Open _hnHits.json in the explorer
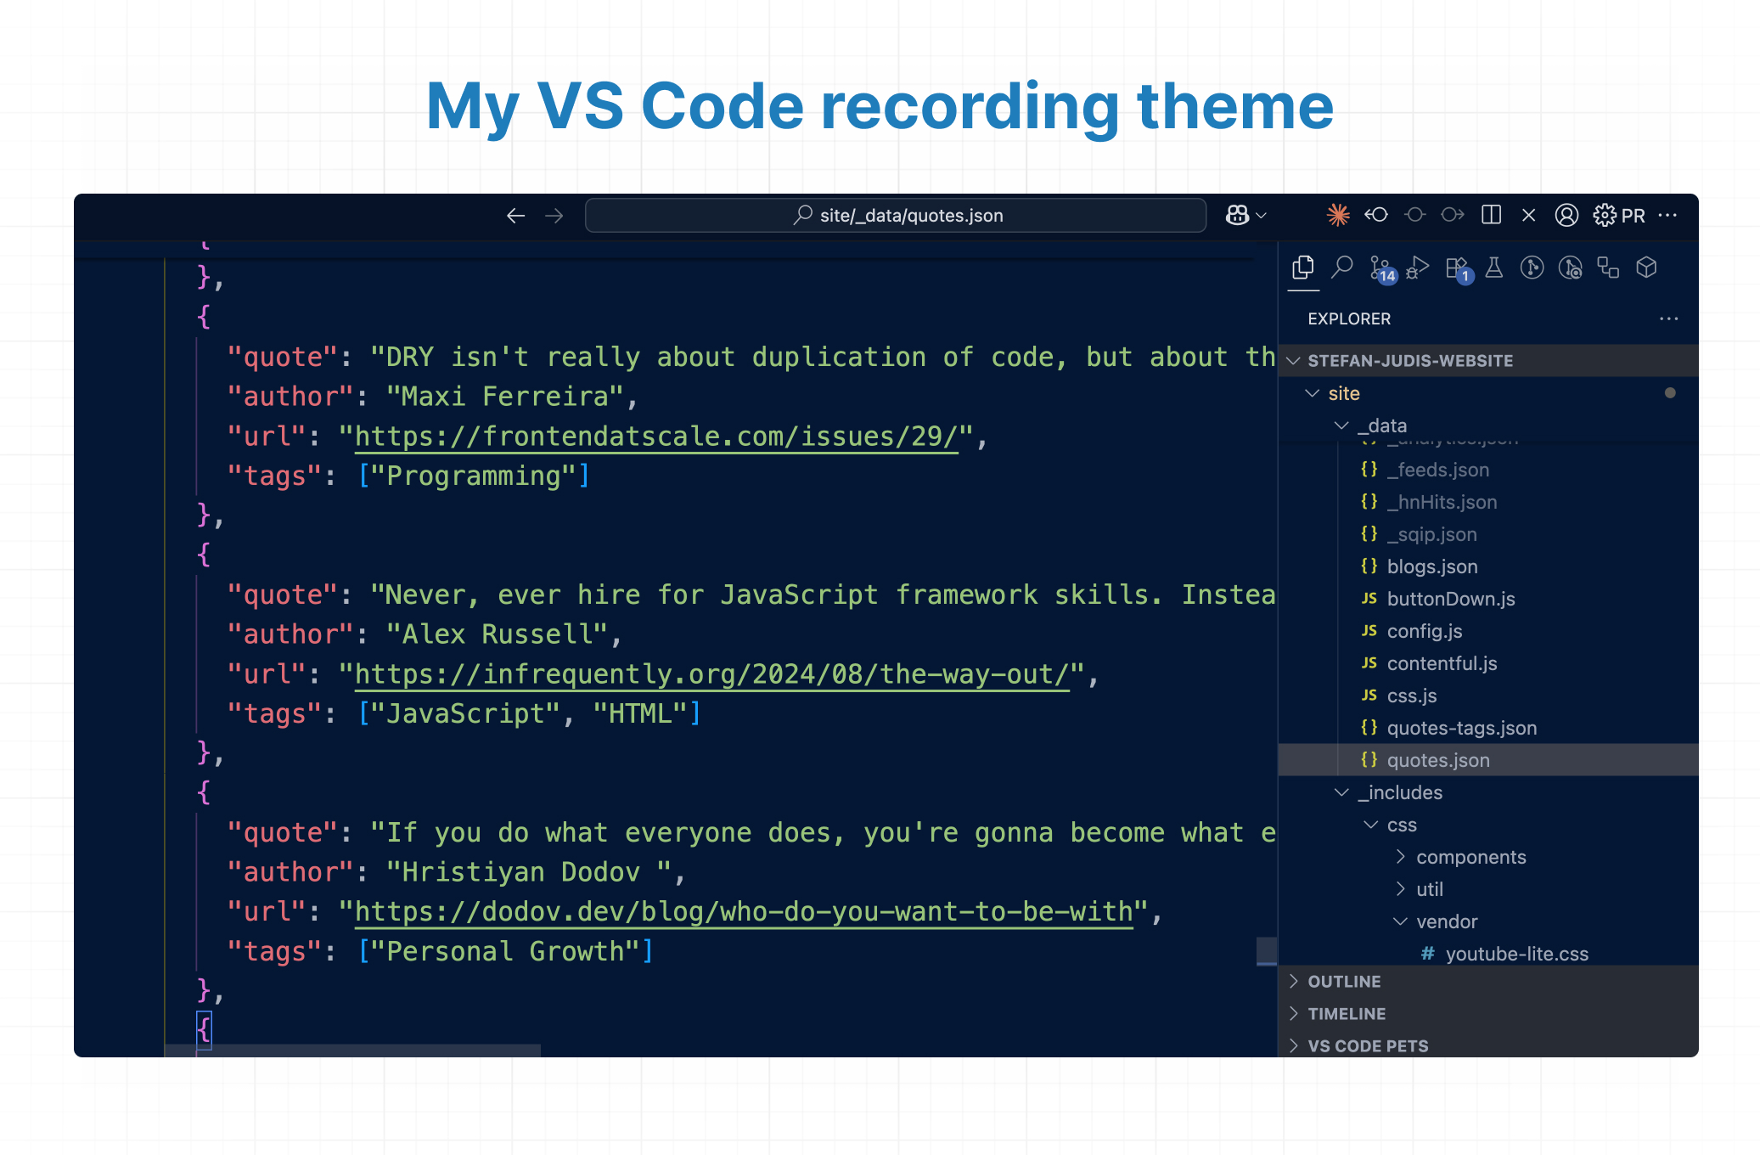Image resolution: width=1760 pixels, height=1155 pixels. click(x=1488, y=502)
